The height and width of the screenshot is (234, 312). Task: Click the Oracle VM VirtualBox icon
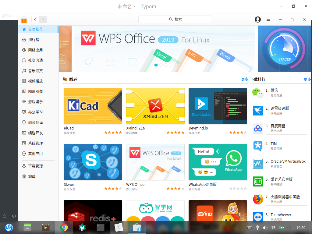click(x=258, y=164)
